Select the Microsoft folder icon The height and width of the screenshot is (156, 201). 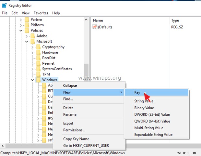[33, 42]
